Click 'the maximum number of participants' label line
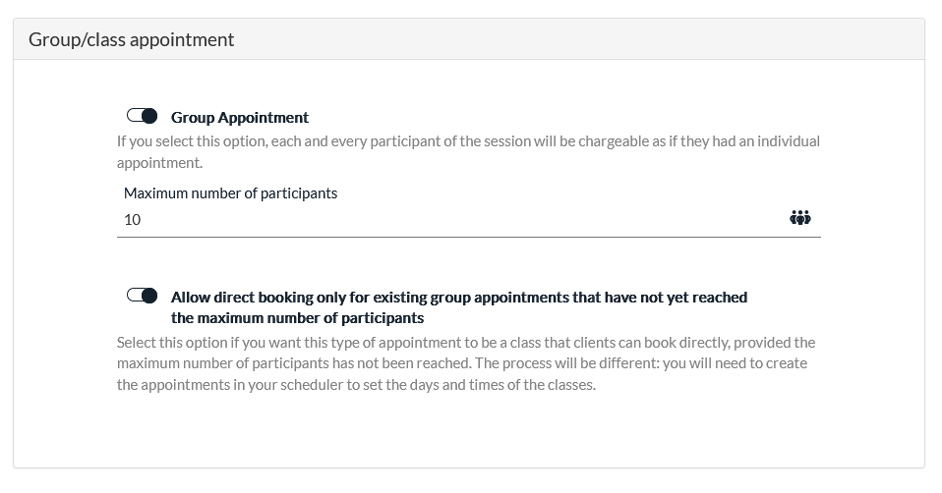 point(297,318)
